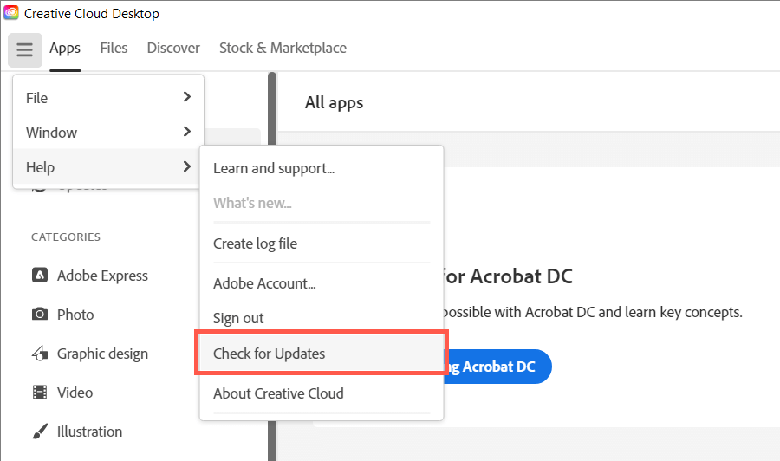The height and width of the screenshot is (461, 780).
Task: Click the Photo camera icon
Action: pos(40,315)
